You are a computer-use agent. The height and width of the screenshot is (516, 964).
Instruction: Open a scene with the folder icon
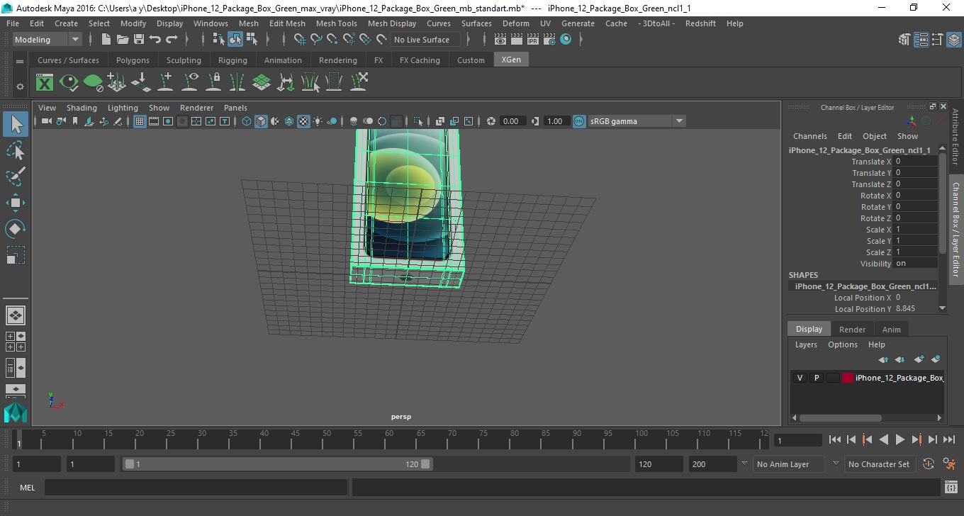[123, 40]
